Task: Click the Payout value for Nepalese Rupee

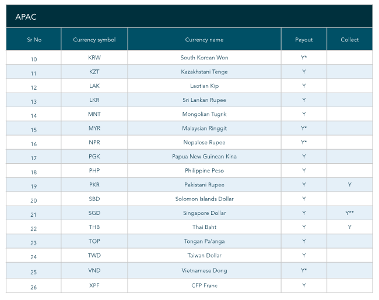Action: pyautogui.click(x=304, y=143)
